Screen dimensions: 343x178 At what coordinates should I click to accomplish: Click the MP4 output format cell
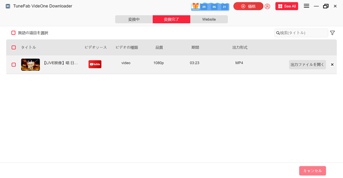pyautogui.click(x=239, y=63)
